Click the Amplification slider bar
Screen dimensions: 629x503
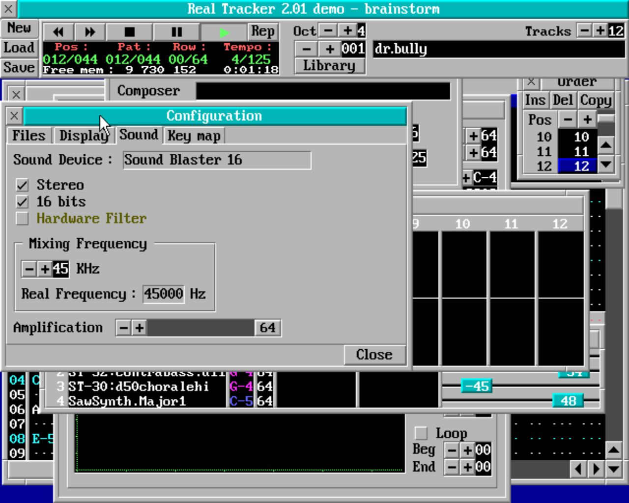[200, 328]
